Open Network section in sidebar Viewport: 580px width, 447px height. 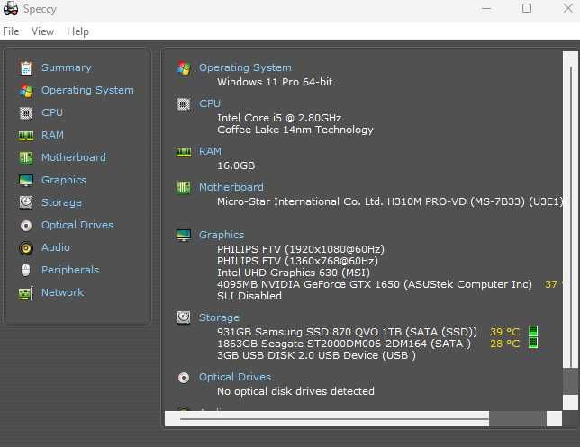coord(62,292)
